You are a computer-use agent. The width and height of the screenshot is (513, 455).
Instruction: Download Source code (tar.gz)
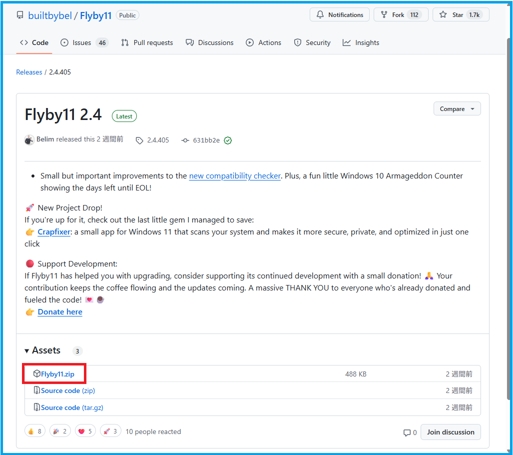click(x=72, y=407)
